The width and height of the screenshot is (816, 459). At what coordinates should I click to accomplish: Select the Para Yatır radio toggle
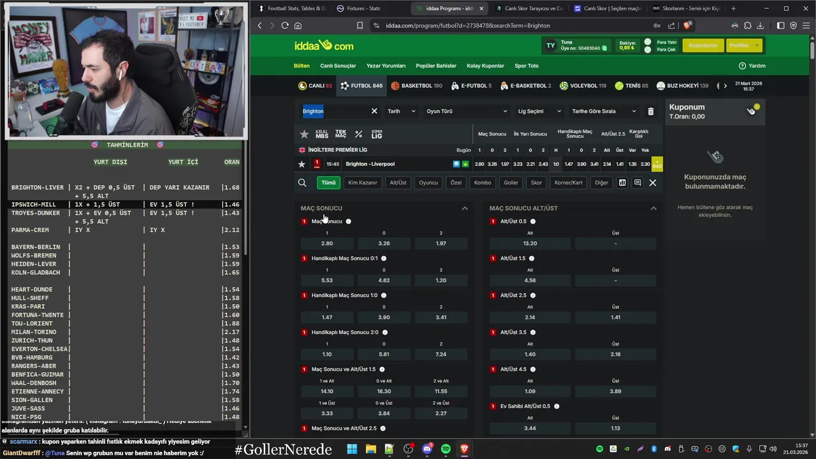pyautogui.click(x=648, y=42)
